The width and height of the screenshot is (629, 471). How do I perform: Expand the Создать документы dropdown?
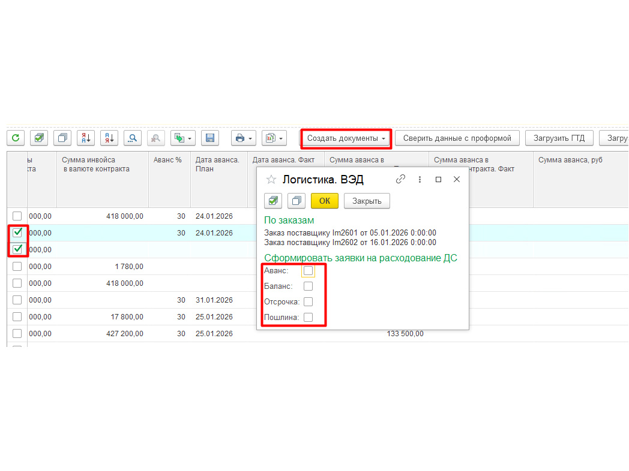coord(346,138)
